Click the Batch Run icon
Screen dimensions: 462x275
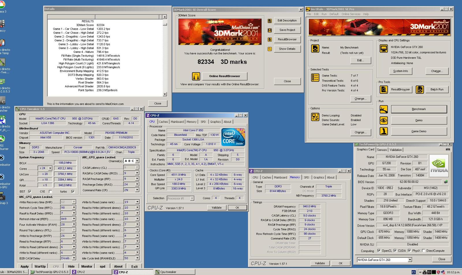click(420, 90)
